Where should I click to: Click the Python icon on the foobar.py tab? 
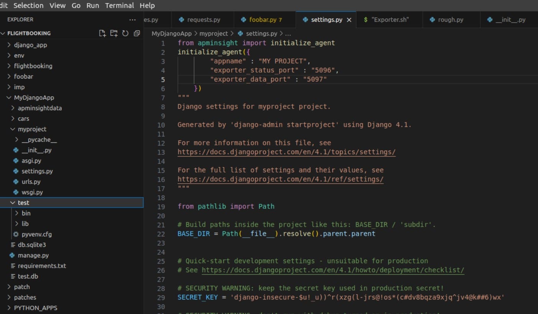click(x=243, y=20)
